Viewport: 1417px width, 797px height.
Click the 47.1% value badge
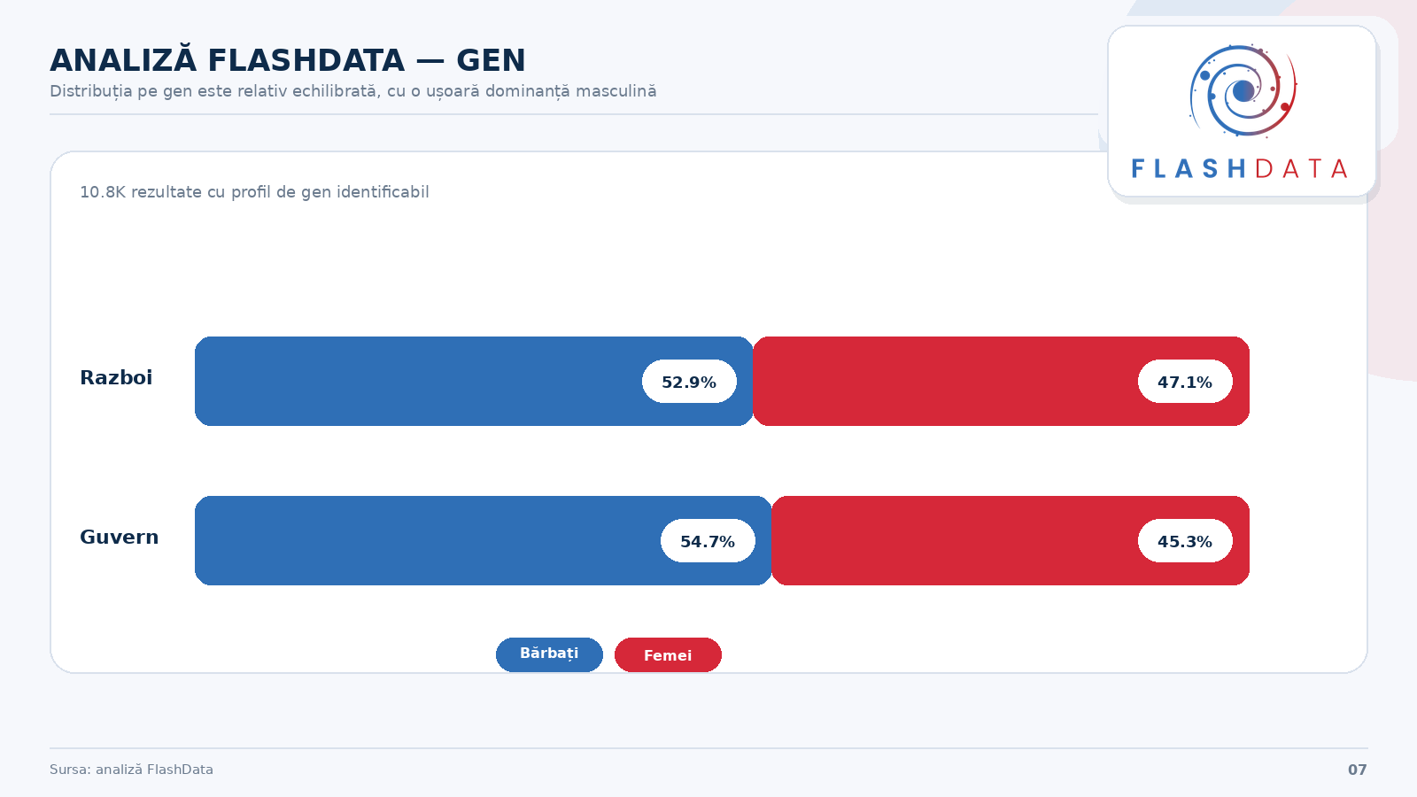click(1185, 382)
